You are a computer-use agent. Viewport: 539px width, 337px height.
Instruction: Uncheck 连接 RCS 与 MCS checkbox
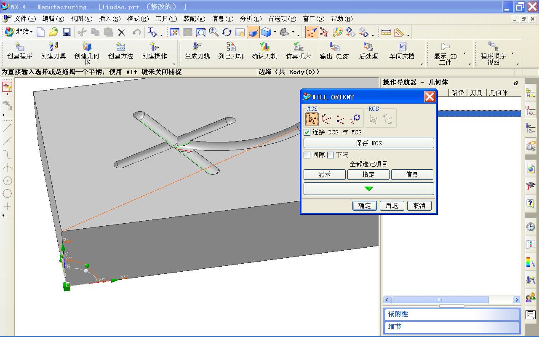click(307, 132)
